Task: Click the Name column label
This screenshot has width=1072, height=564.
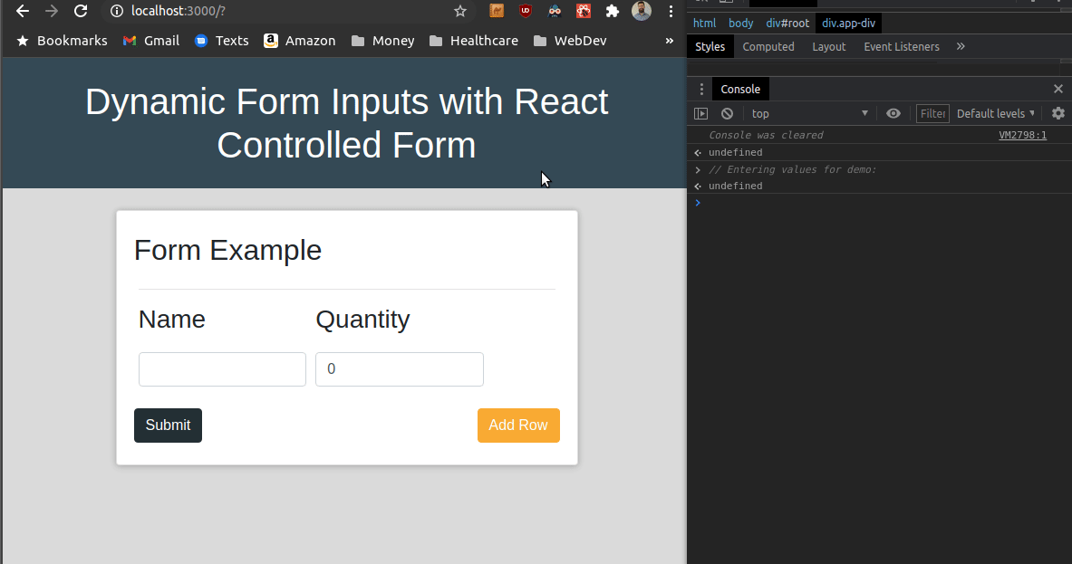Action: coord(171,320)
